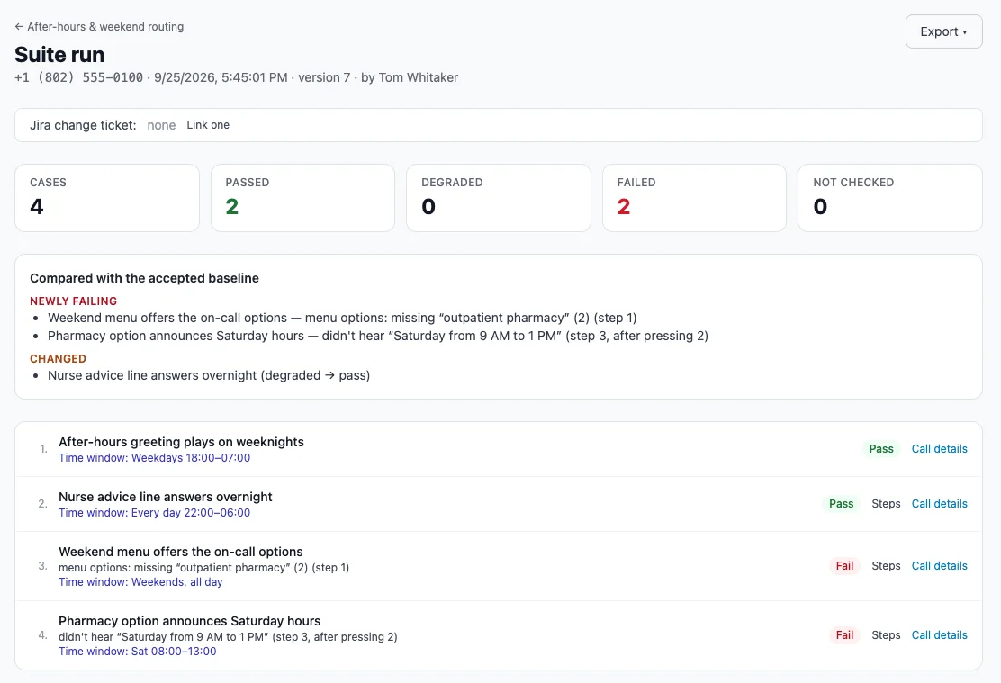The height and width of the screenshot is (683, 1001).
Task: Expand Steps for Weekend menu case
Action: [886, 565]
